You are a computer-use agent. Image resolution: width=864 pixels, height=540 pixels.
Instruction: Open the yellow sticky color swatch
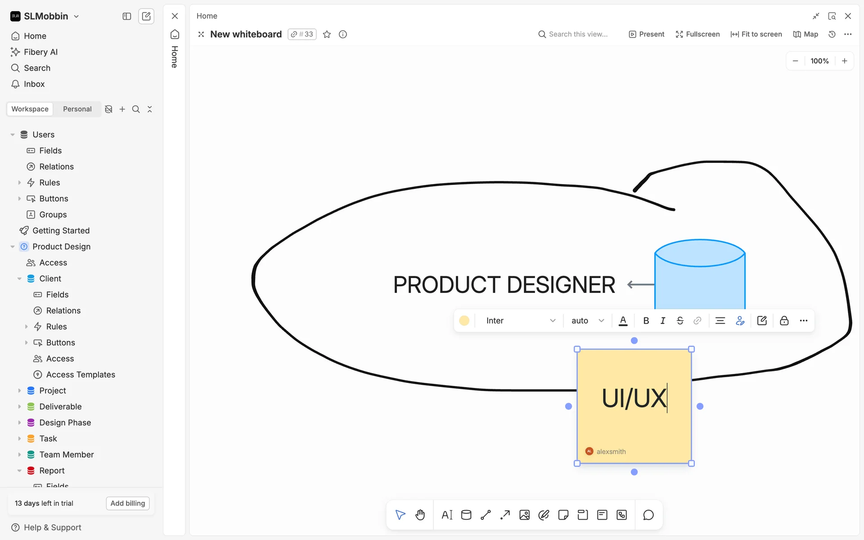(464, 320)
